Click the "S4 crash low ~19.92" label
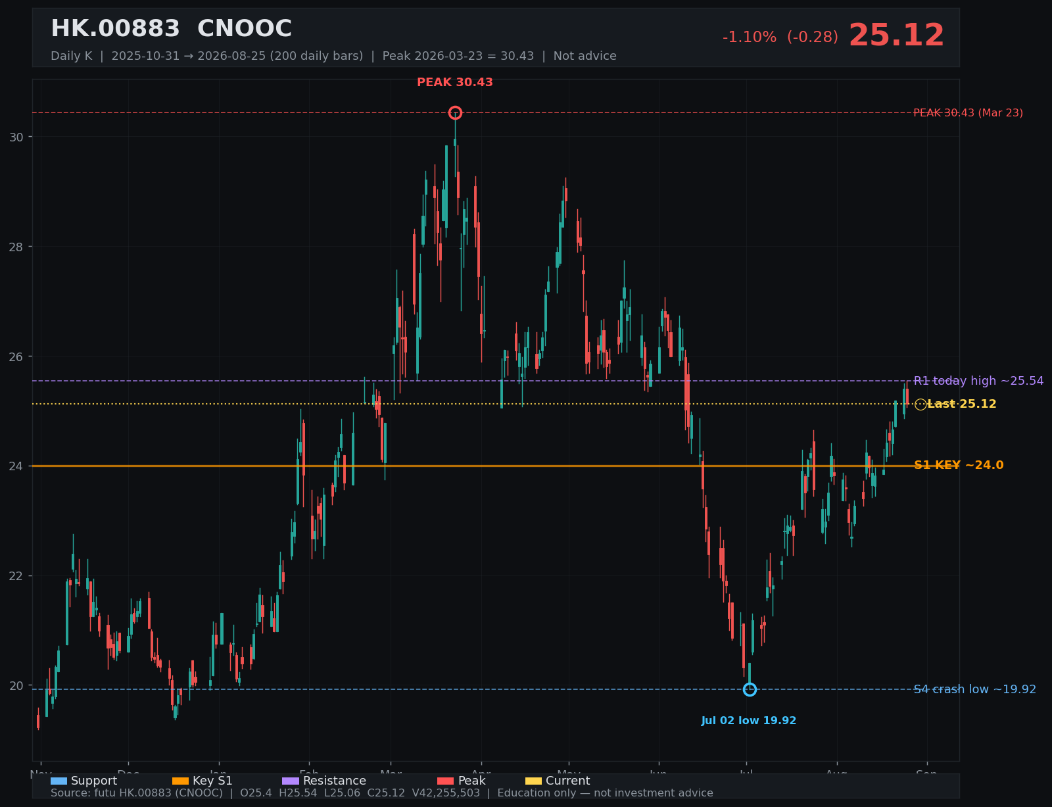Screen dimensions: 1052x807 coord(974,689)
